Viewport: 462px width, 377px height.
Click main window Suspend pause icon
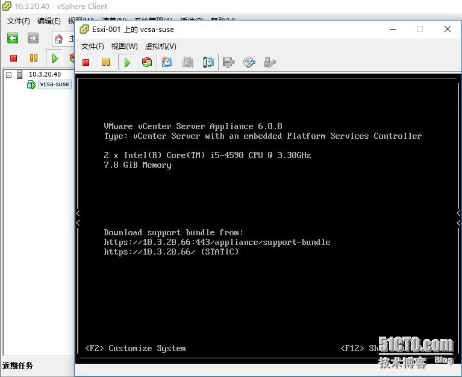pos(34,58)
